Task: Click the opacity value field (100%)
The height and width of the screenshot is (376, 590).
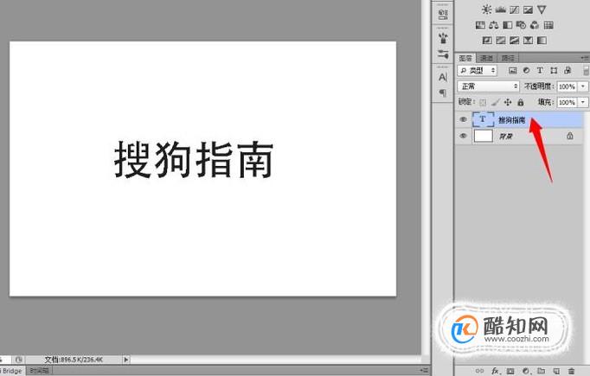Action: point(567,86)
